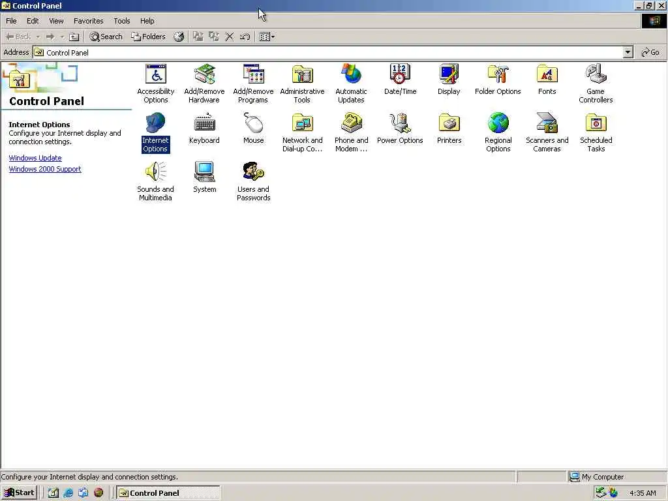Open Game Controllers applet
Image resolution: width=668 pixels, height=501 pixels.
pyautogui.click(x=596, y=83)
